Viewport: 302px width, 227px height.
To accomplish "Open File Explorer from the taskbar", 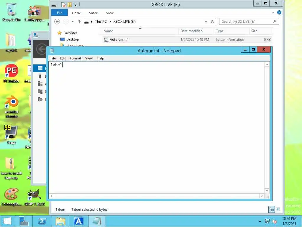I will (x=60, y=221).
